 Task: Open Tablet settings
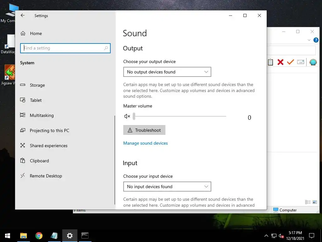tap(31, 100)
